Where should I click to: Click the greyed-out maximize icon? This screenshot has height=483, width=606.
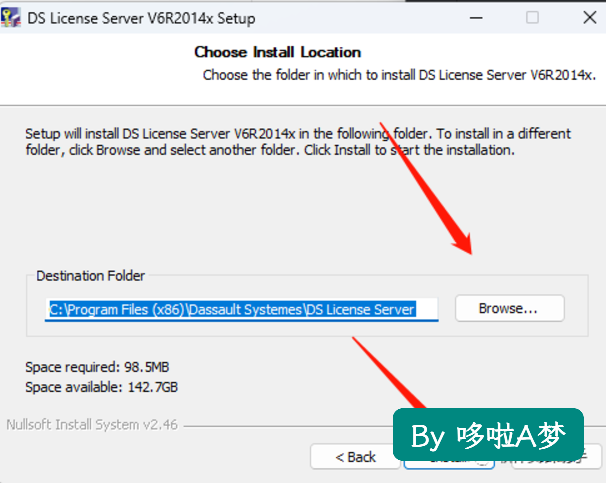click(x=533, y=18)
